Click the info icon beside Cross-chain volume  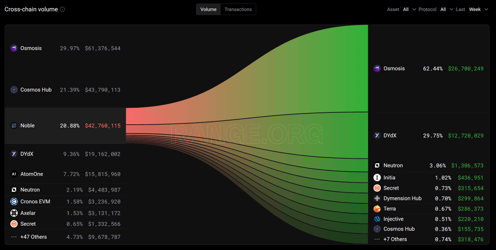point(62,10)
